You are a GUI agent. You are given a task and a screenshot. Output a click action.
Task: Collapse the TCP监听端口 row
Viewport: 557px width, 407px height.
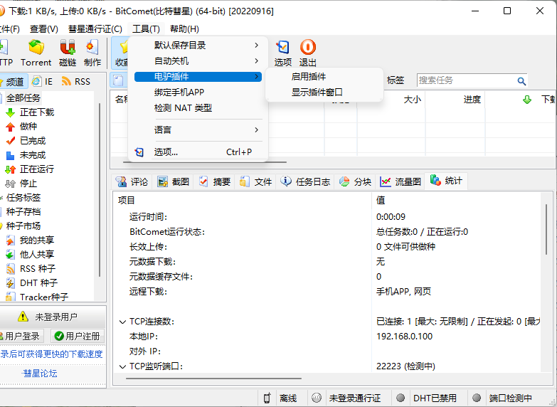(x=122, y=366)
